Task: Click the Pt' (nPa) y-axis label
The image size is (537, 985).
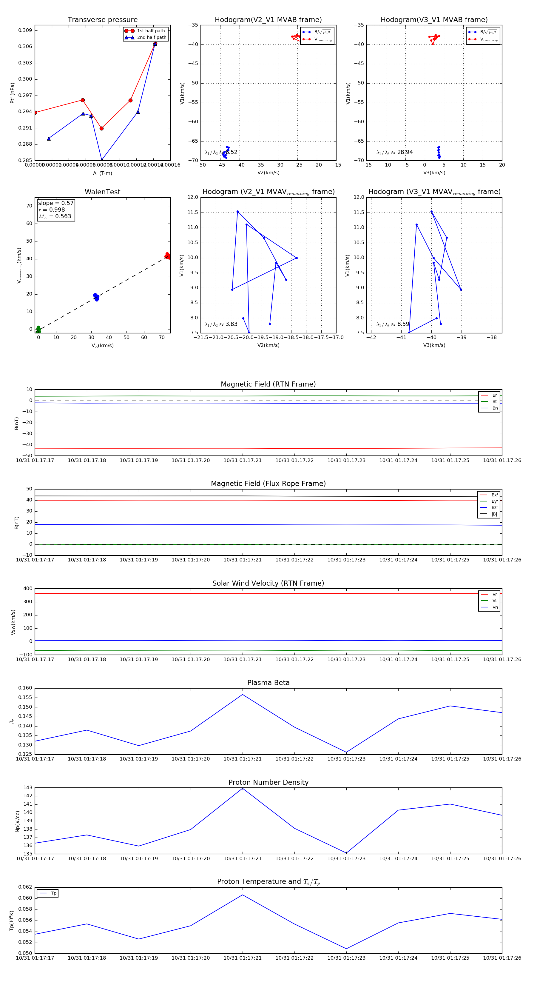Action: (x=12, y=93)
